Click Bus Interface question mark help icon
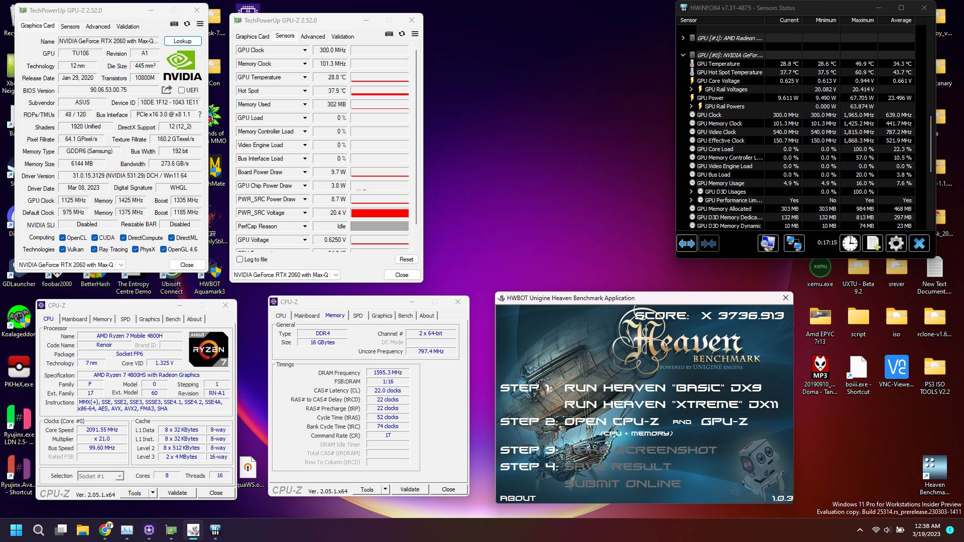 pyautogui.click(x=200, y=114)
